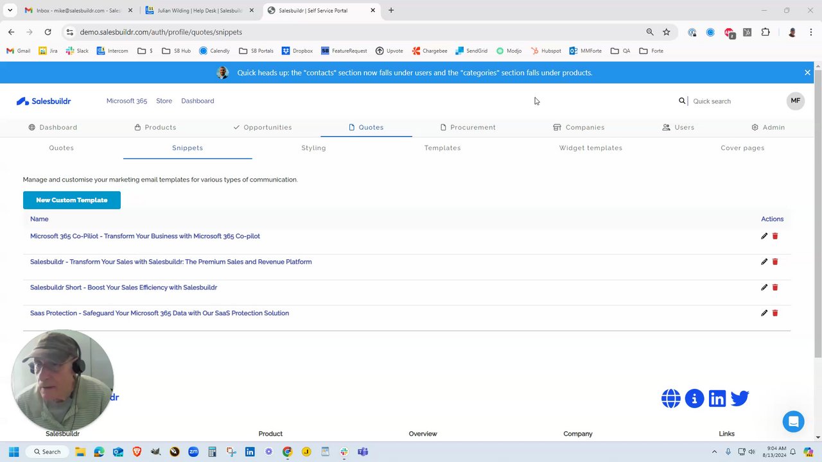
Task: Open the Twitter icon in footer
Action: click(740, 398)
